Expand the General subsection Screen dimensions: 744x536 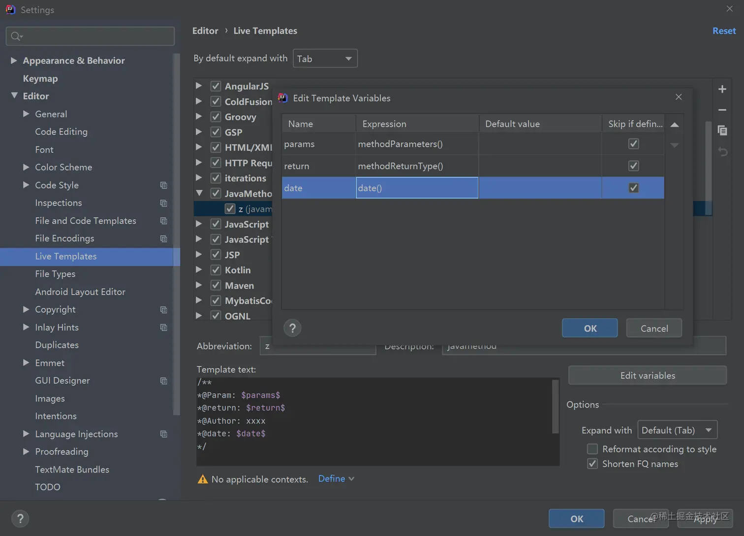(x=26, y=113)
